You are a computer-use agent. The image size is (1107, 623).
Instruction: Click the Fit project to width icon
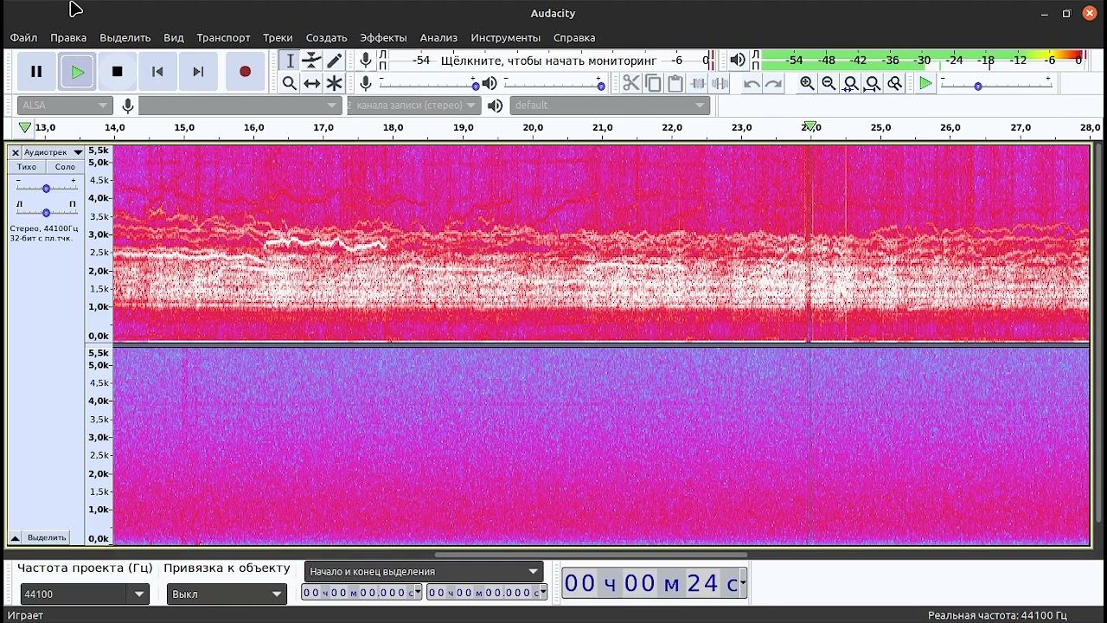[x=873, y=84]
